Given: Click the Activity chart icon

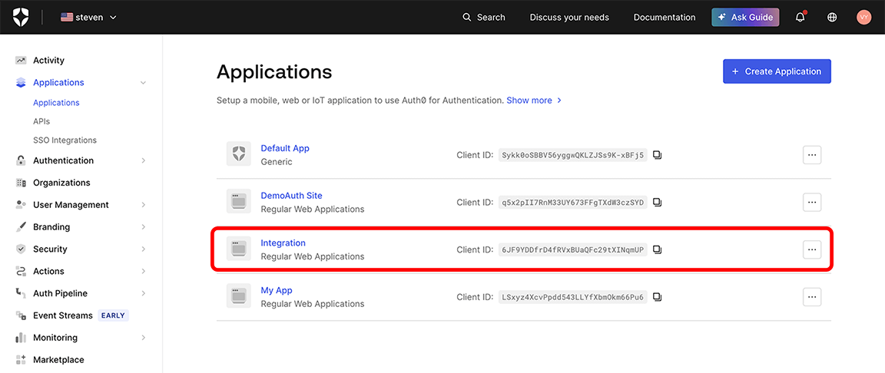Looking at the screenshot, I should tap(21, 61).
